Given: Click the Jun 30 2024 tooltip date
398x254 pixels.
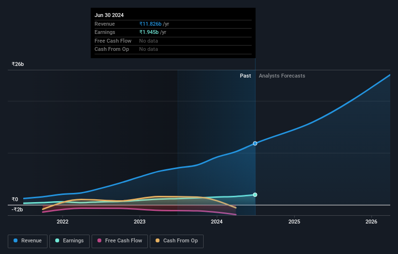Looking at the screenshot, I should (x=109, y=15).
